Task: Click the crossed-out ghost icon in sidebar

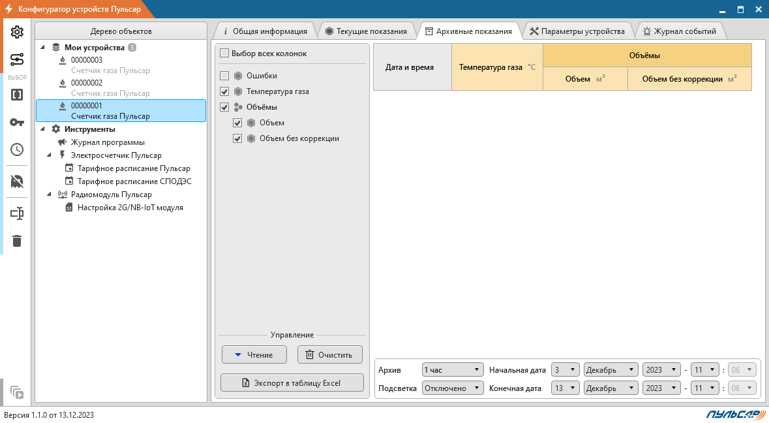Action: pos(17,181)
